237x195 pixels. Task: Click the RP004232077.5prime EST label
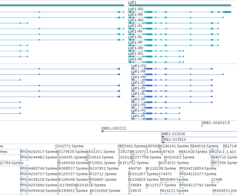(x=198, y=174)
